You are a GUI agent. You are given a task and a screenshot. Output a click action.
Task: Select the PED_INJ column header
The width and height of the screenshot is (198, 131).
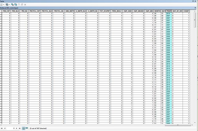pos(24,11)
